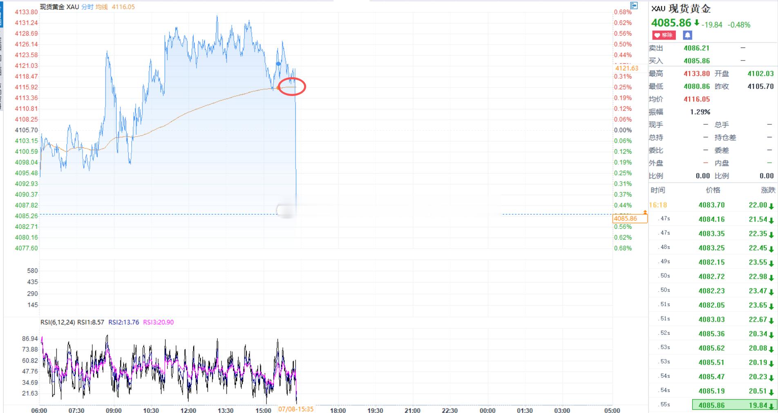Image resolution: width=778 pixels, height=413 pixels.
Task: Click the orange triangle marker above price tag
Action: (645, 212)
